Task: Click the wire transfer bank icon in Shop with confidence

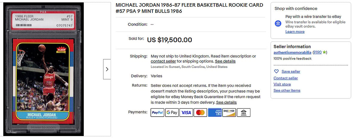Action: [278, 23]
